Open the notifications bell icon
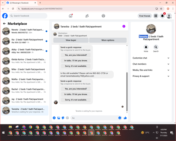Viewport: 176px width, 141px height. (162, 16)
